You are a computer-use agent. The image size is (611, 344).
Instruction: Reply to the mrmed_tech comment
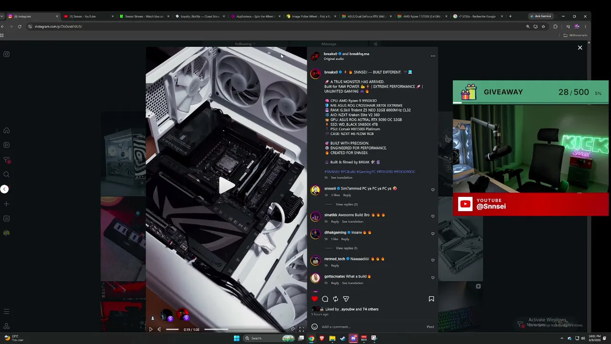335,266
